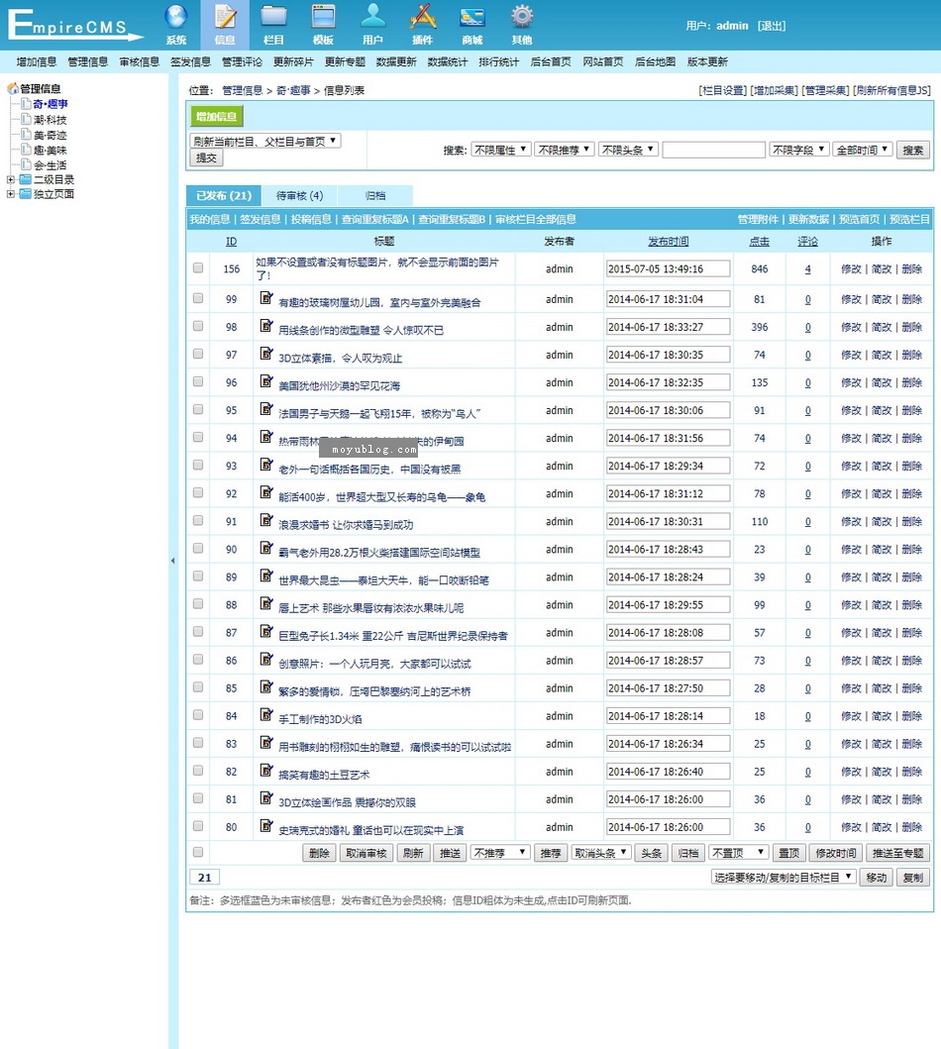Open the 刷新当前栏目、父栏目与首页 dropdown
The width and height of the screenshot is (941, 1049).
[x=265, y=142]
